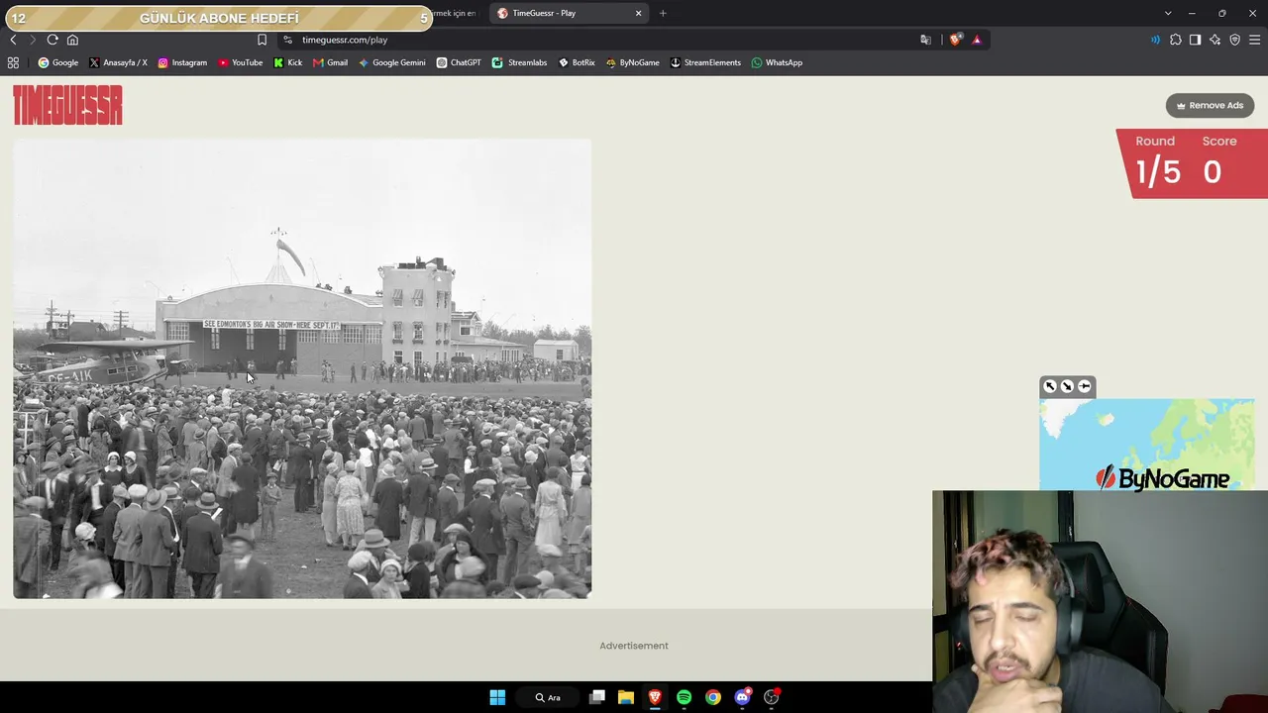Open Brave Shields panel
Image resolution: width=1268 pixels, height=713 pixels.
955,40
